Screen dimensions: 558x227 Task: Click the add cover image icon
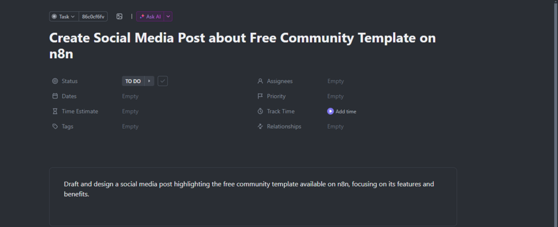(119, 17)
